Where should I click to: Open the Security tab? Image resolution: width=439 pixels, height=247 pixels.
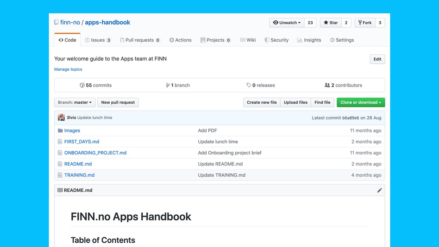point(277,40)
